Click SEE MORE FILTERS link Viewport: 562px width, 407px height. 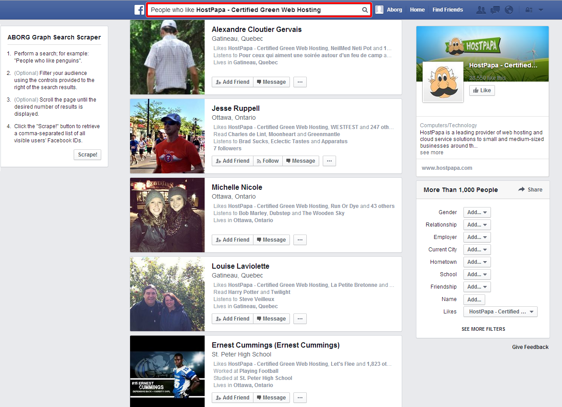pyautogui.click(x=483, y=329)
